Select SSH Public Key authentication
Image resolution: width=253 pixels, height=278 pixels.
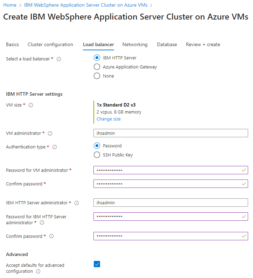pyautogui.click(x=97, y=155)
